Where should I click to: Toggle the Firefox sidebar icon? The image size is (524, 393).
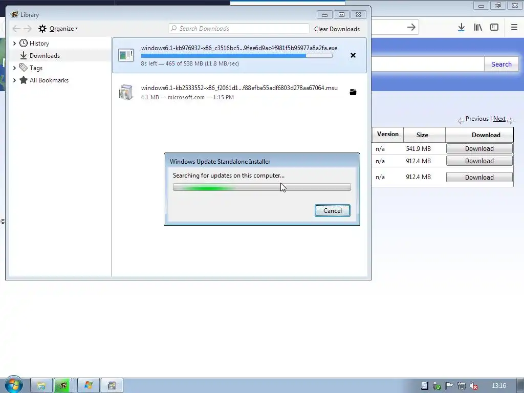pyautogui.click(x=494, y=28)
